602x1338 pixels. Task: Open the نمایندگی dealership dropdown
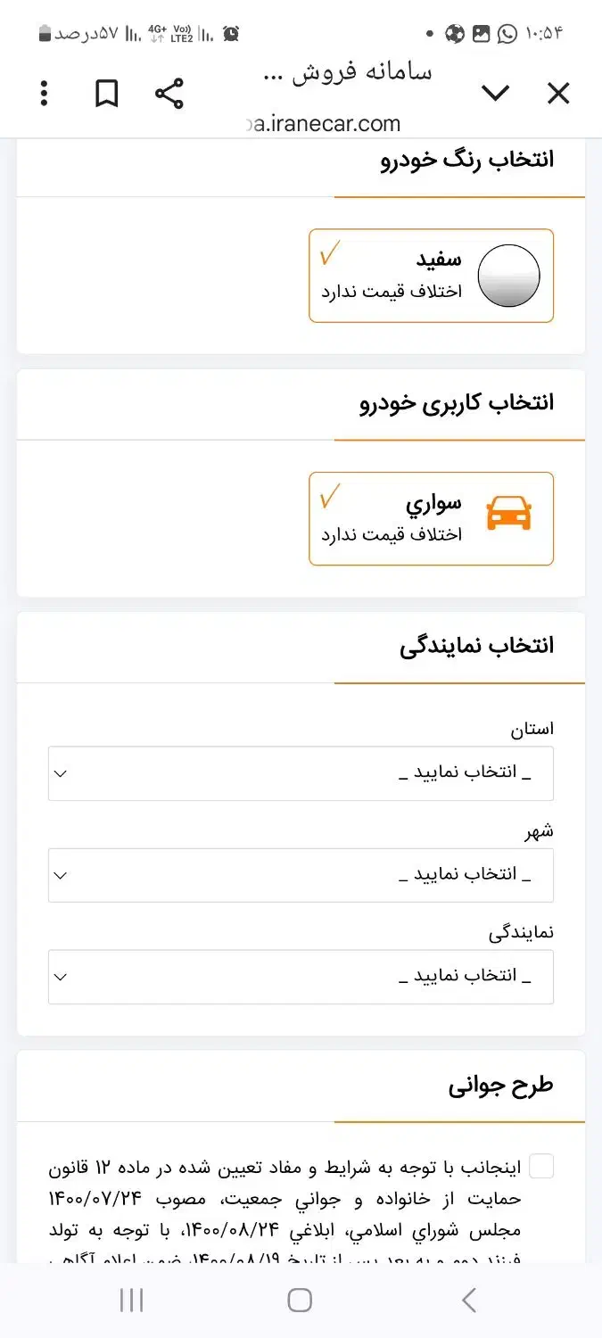[301, 977]
